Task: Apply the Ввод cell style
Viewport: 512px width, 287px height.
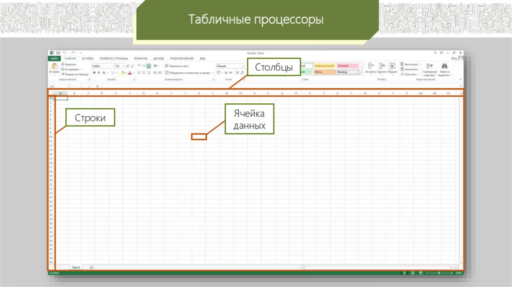Action: pyautogui.click(x=324, y=72)
